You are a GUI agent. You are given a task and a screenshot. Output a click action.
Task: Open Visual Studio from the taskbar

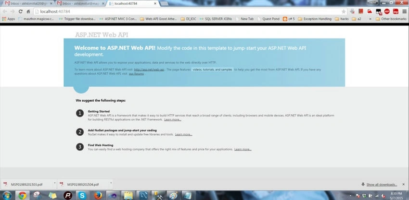coord(113,195)
